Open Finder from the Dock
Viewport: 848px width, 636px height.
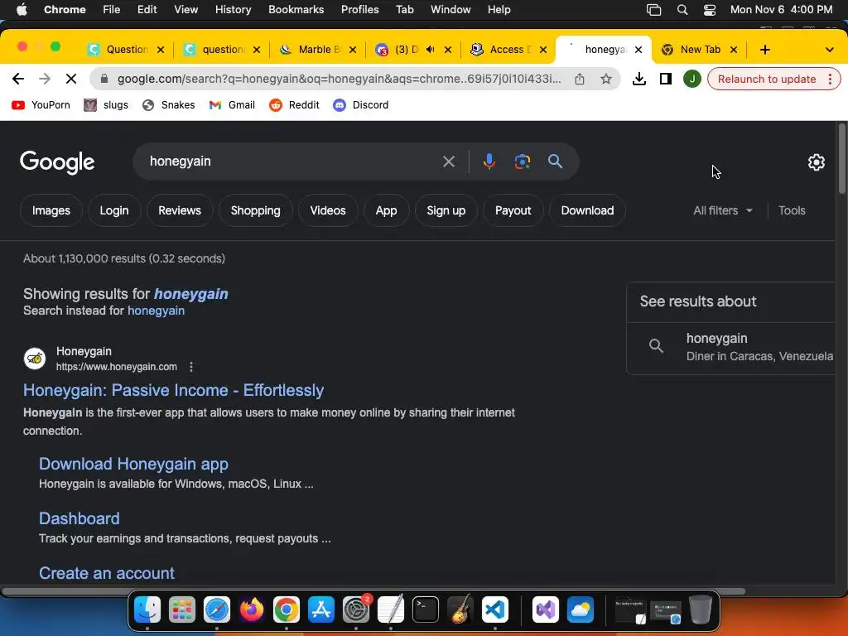tap(147, 609)
